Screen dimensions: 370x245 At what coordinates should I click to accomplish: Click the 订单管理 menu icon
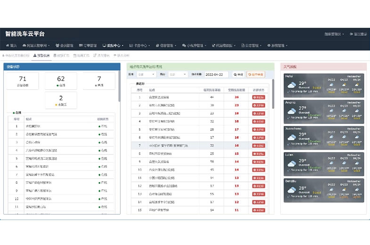point(81,46)
